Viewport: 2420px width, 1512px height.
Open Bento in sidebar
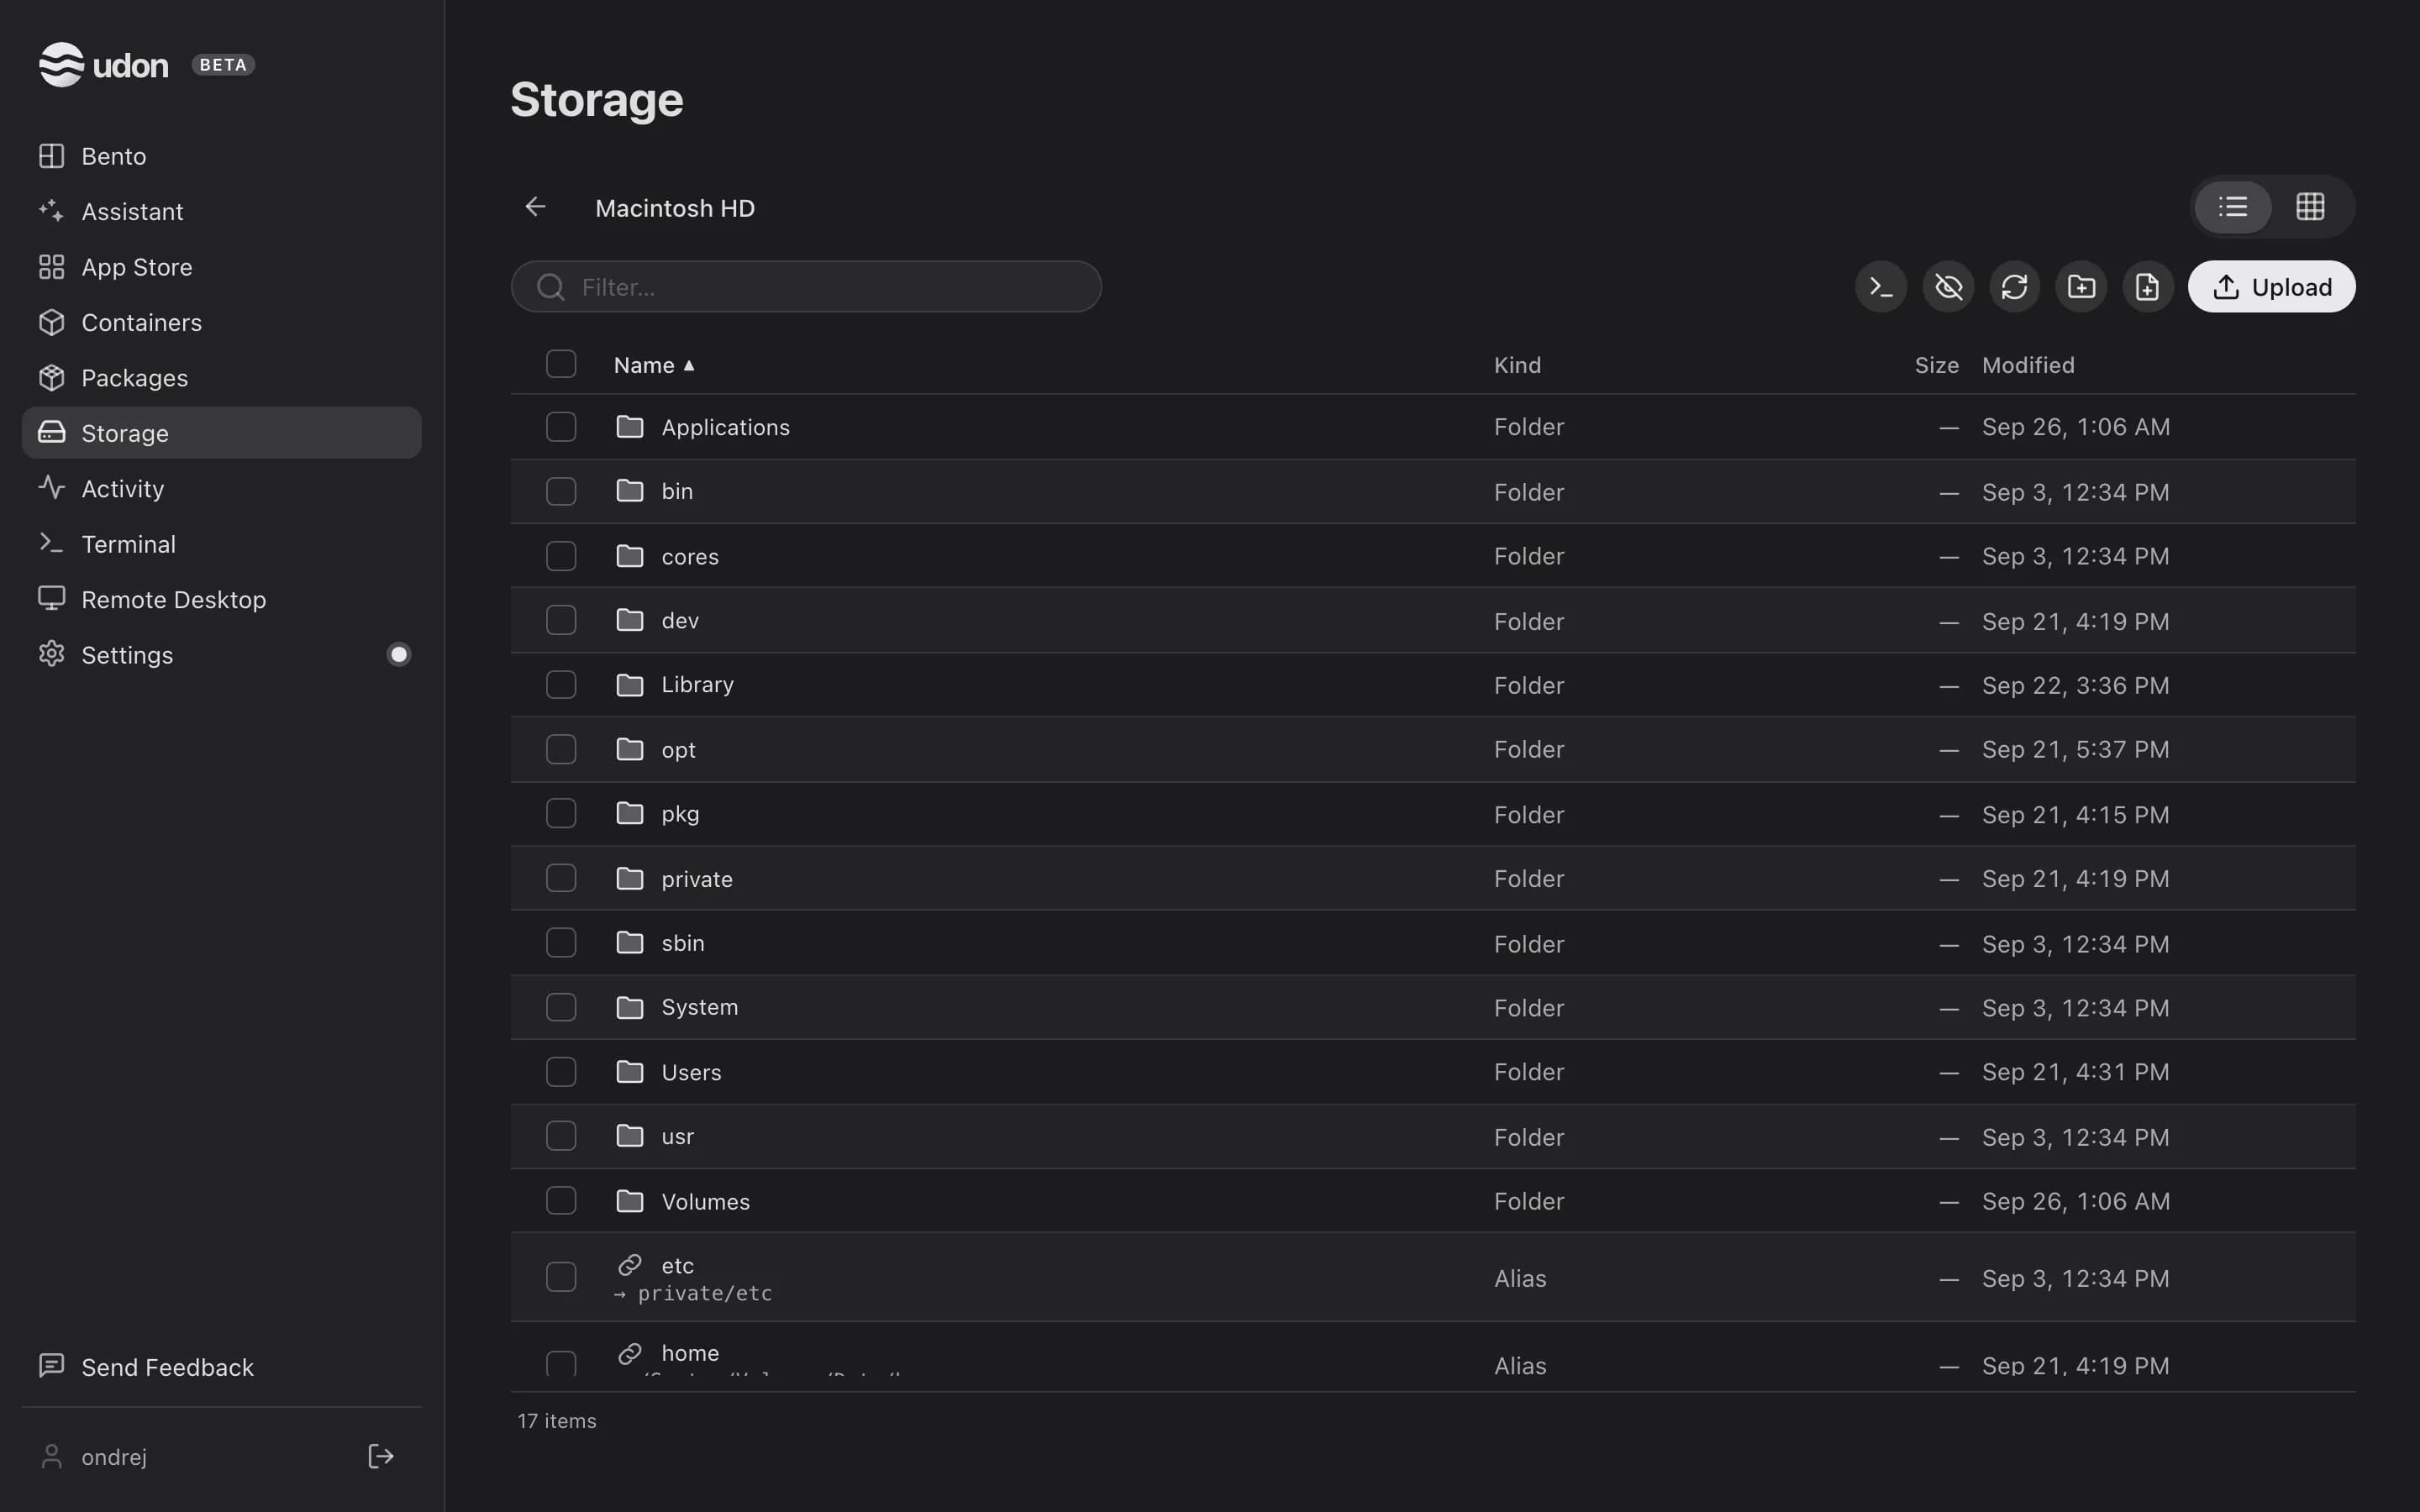221,156
